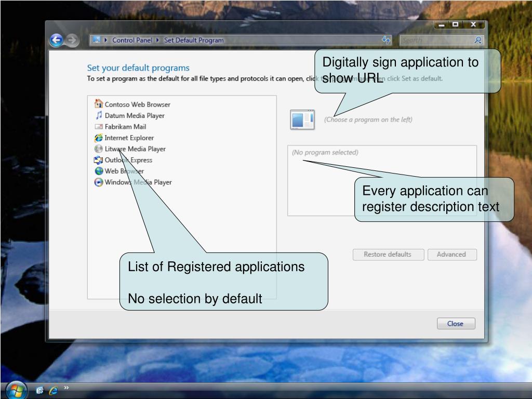Click the first Quick Launch taskbar icon
This screenshot has width=532, height=399.
pos(39,391)
